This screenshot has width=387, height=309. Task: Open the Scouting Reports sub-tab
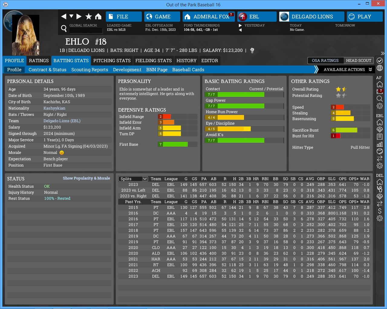tap(89, 70)
